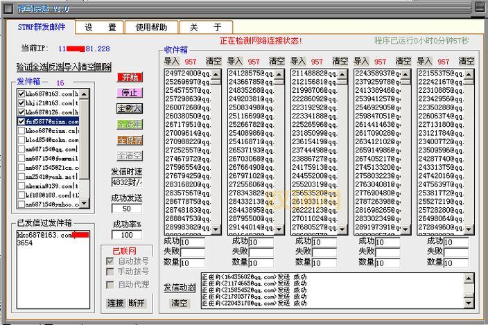Viewport: 488px width, 325px height.
Task: Uncheck the hhji21@163.com sender checkbox
Action: [21, 103]
